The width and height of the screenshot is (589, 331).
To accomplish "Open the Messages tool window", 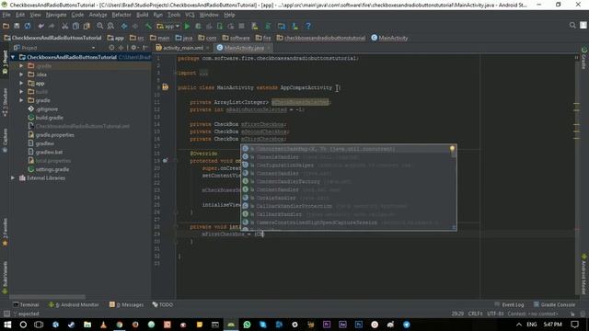I will tap(126, 304).
